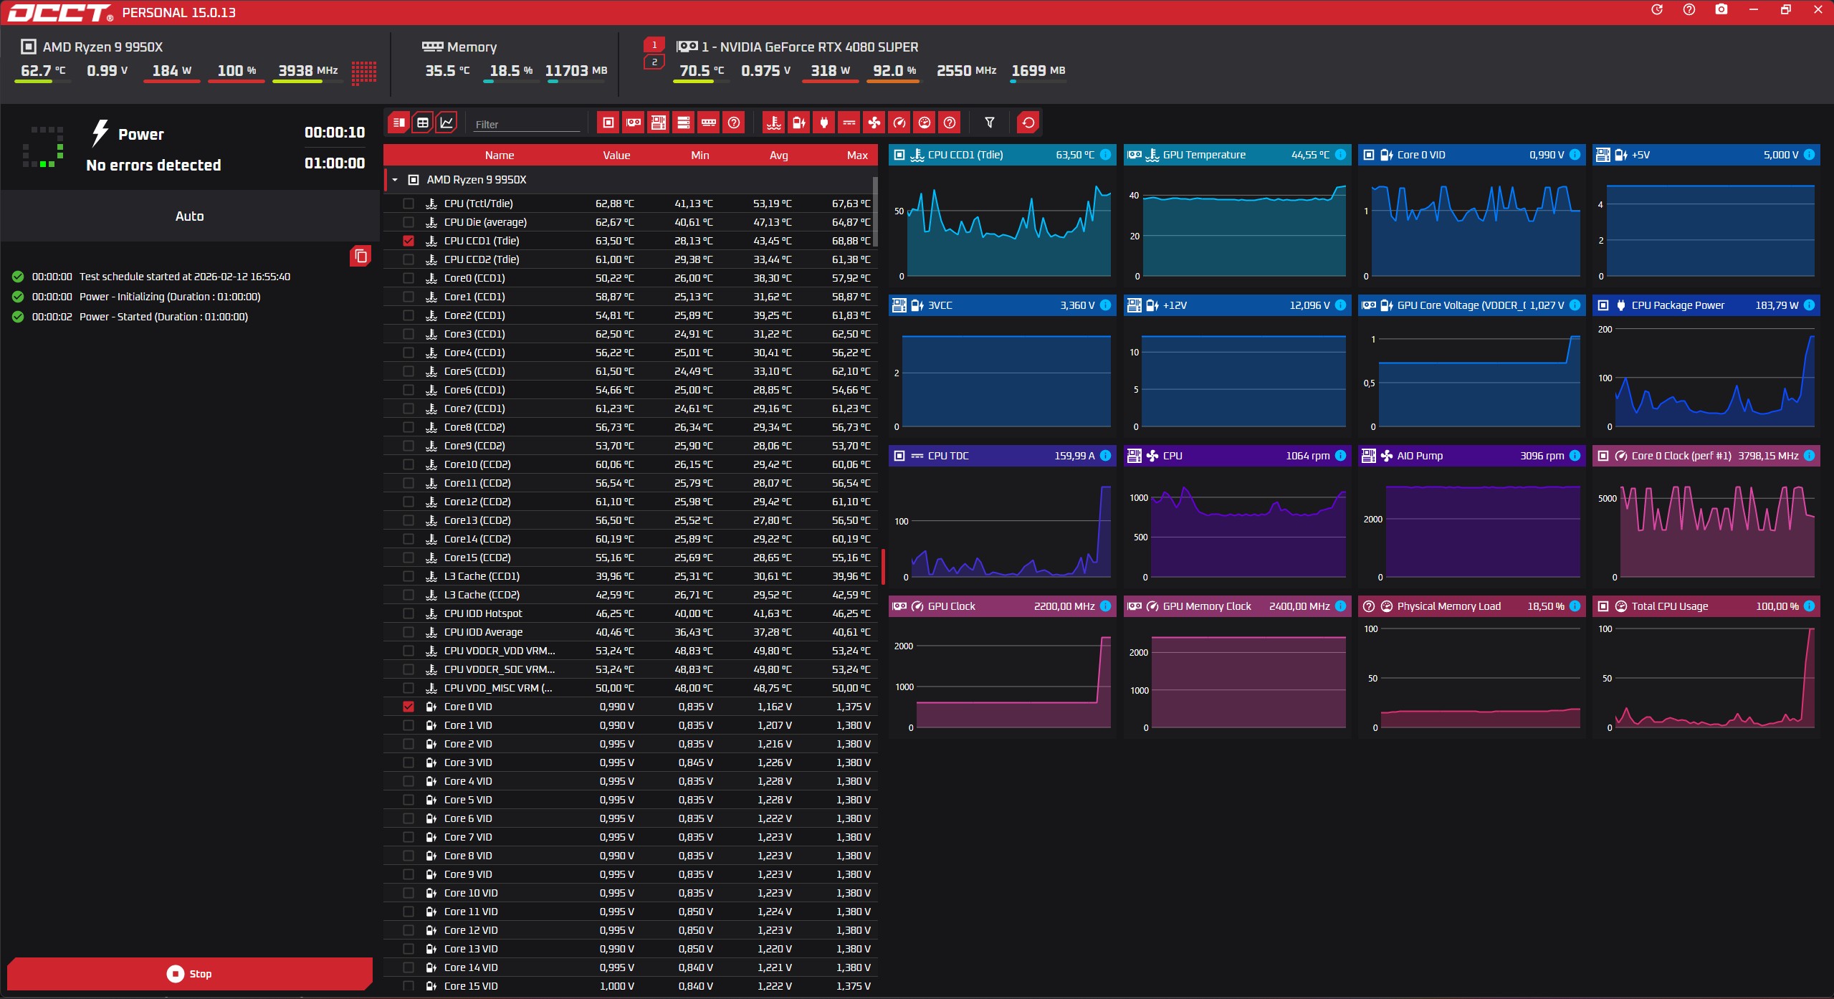Toggle the temperature sensors filter icon
1834x999 pixels.
pyautogui.click(x=773, y=123)
